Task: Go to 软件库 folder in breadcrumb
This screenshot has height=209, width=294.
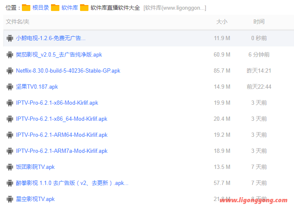Action: pyautogui.click(x=70, y=8)
